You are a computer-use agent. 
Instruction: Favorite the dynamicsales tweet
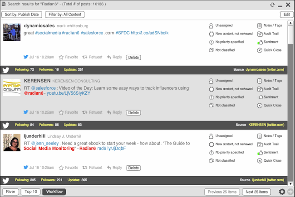click(x=69, y=57)
